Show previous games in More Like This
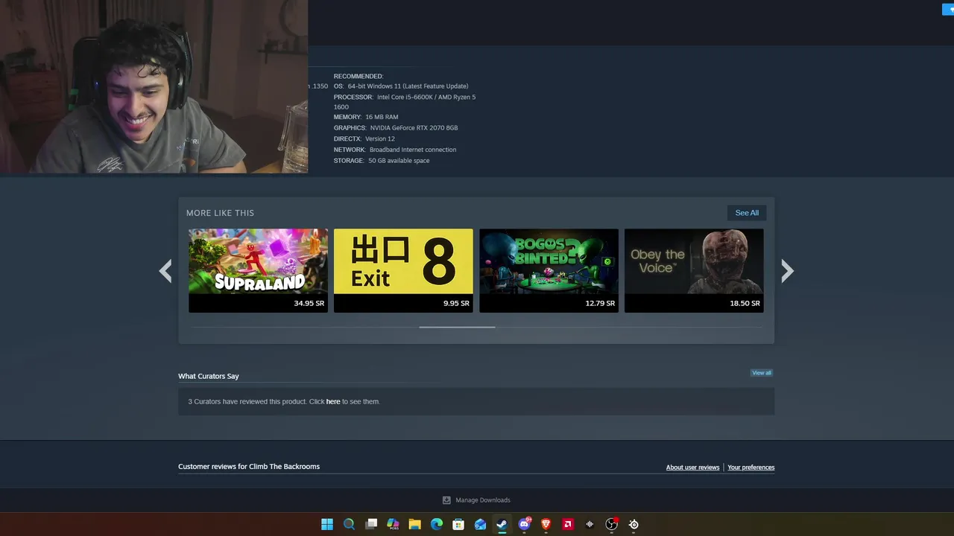The image size is (954, 536). point(165,270)
